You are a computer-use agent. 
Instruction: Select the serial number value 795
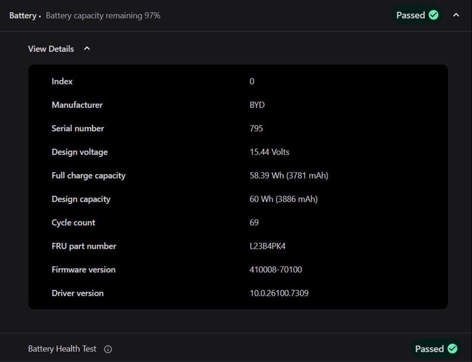256,128
